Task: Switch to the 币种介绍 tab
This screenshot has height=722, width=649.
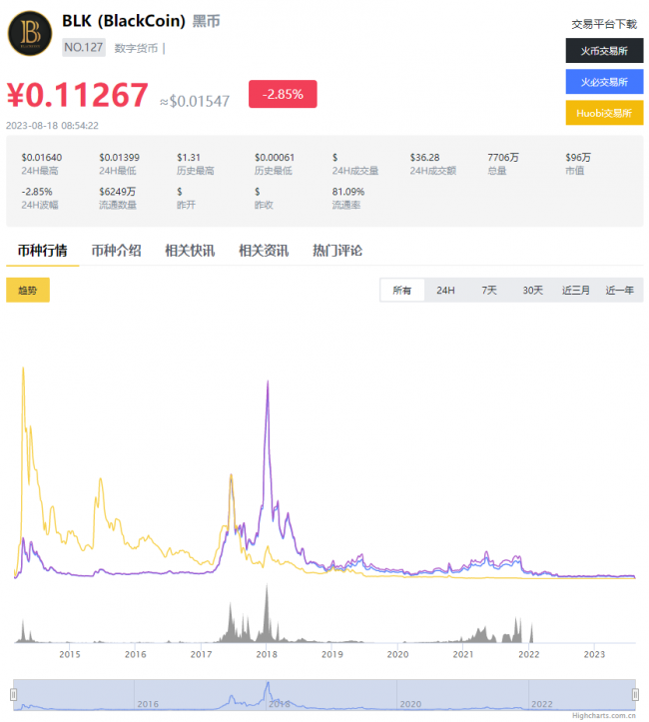Action: click(116, 251)
